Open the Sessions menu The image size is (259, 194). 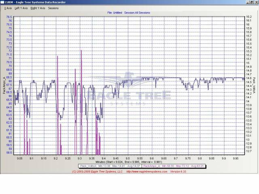53,8
